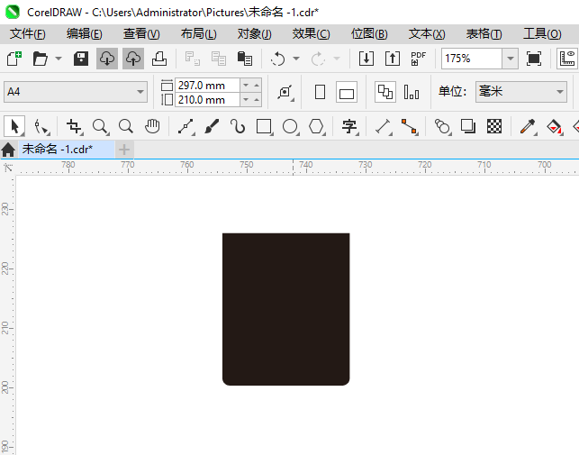Select the Freehand line tool

coord(185,126)
